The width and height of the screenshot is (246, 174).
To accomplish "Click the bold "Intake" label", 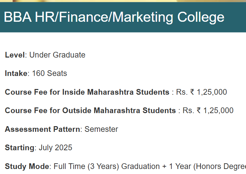I will [x=16, y=73].
